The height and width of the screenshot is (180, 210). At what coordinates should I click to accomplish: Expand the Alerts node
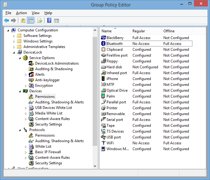(26, 75)
